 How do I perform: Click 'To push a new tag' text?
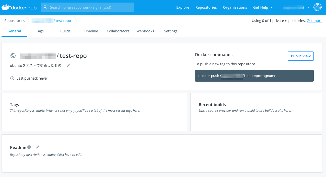(x=225, y=64)
